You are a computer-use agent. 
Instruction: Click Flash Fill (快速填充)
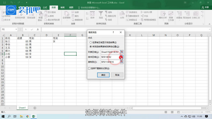[x=132, y=12]
